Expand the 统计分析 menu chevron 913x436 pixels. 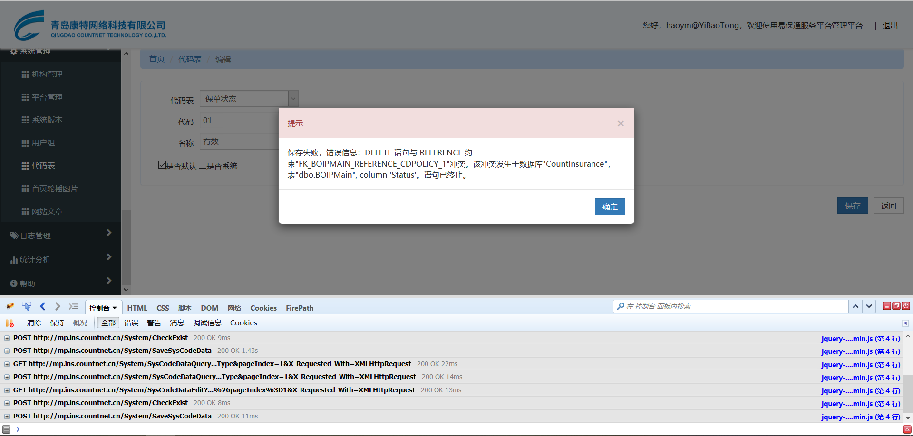(109, 257)
